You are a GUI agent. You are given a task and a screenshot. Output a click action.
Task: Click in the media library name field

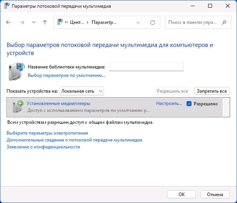(146, 67)
